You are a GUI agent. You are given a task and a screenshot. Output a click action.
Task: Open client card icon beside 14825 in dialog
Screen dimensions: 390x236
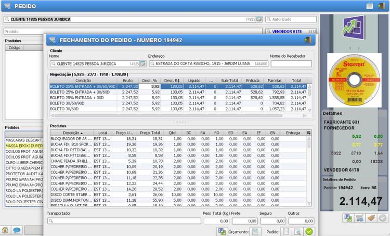pyautogui.click(x=143, y=64)
